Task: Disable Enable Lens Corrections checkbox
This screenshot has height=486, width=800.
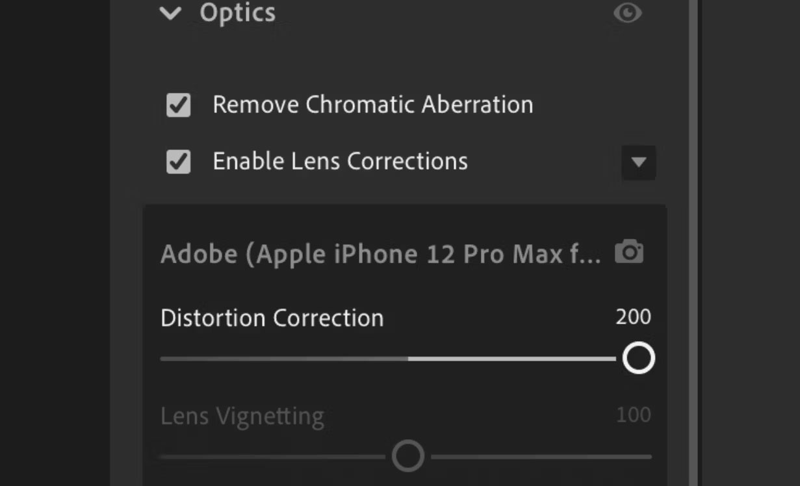Action: (179, 161)
